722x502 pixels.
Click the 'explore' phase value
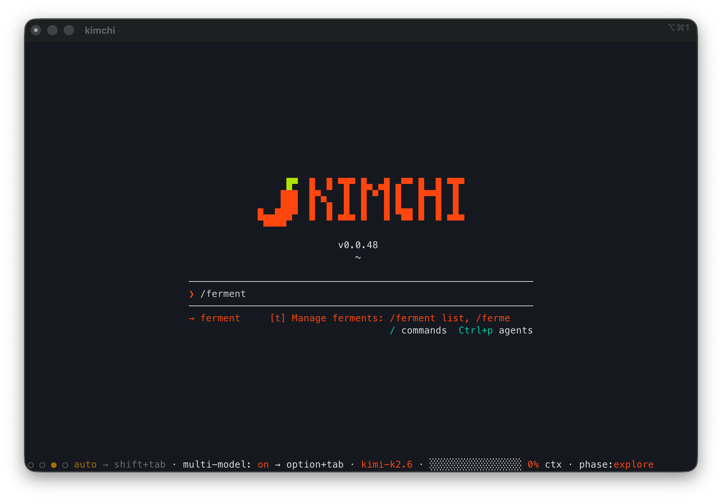pyautogui.click(x=633, y=465)
